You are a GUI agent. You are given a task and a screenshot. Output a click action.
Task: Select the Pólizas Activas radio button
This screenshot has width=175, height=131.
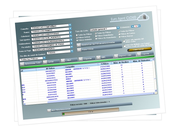pos(77,38)
